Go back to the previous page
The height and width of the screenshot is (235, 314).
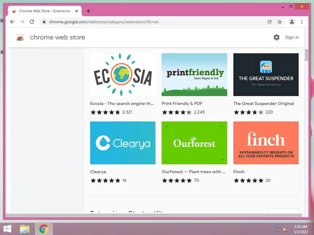pyautogui.click(x=12, y=22)
